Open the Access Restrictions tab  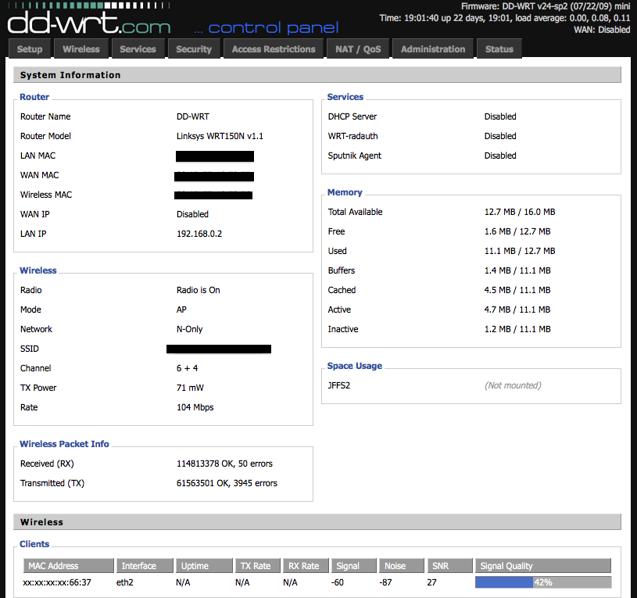274,48
